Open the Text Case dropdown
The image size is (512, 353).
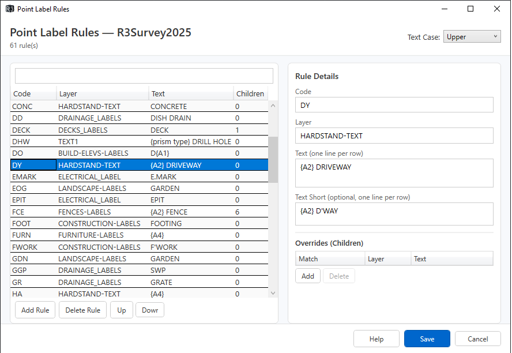coord(472,36)
